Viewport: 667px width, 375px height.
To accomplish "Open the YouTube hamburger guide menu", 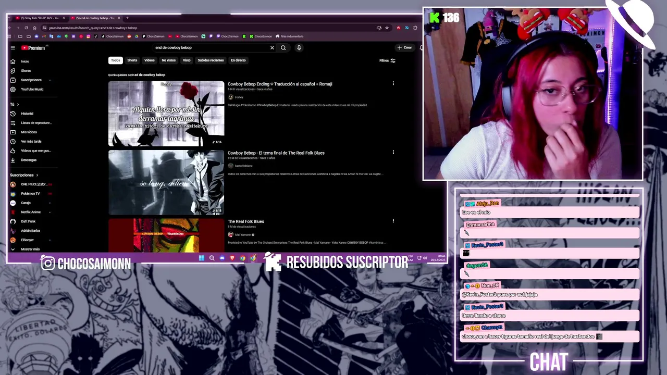I will pyautogui.click(x=13, y=47).
